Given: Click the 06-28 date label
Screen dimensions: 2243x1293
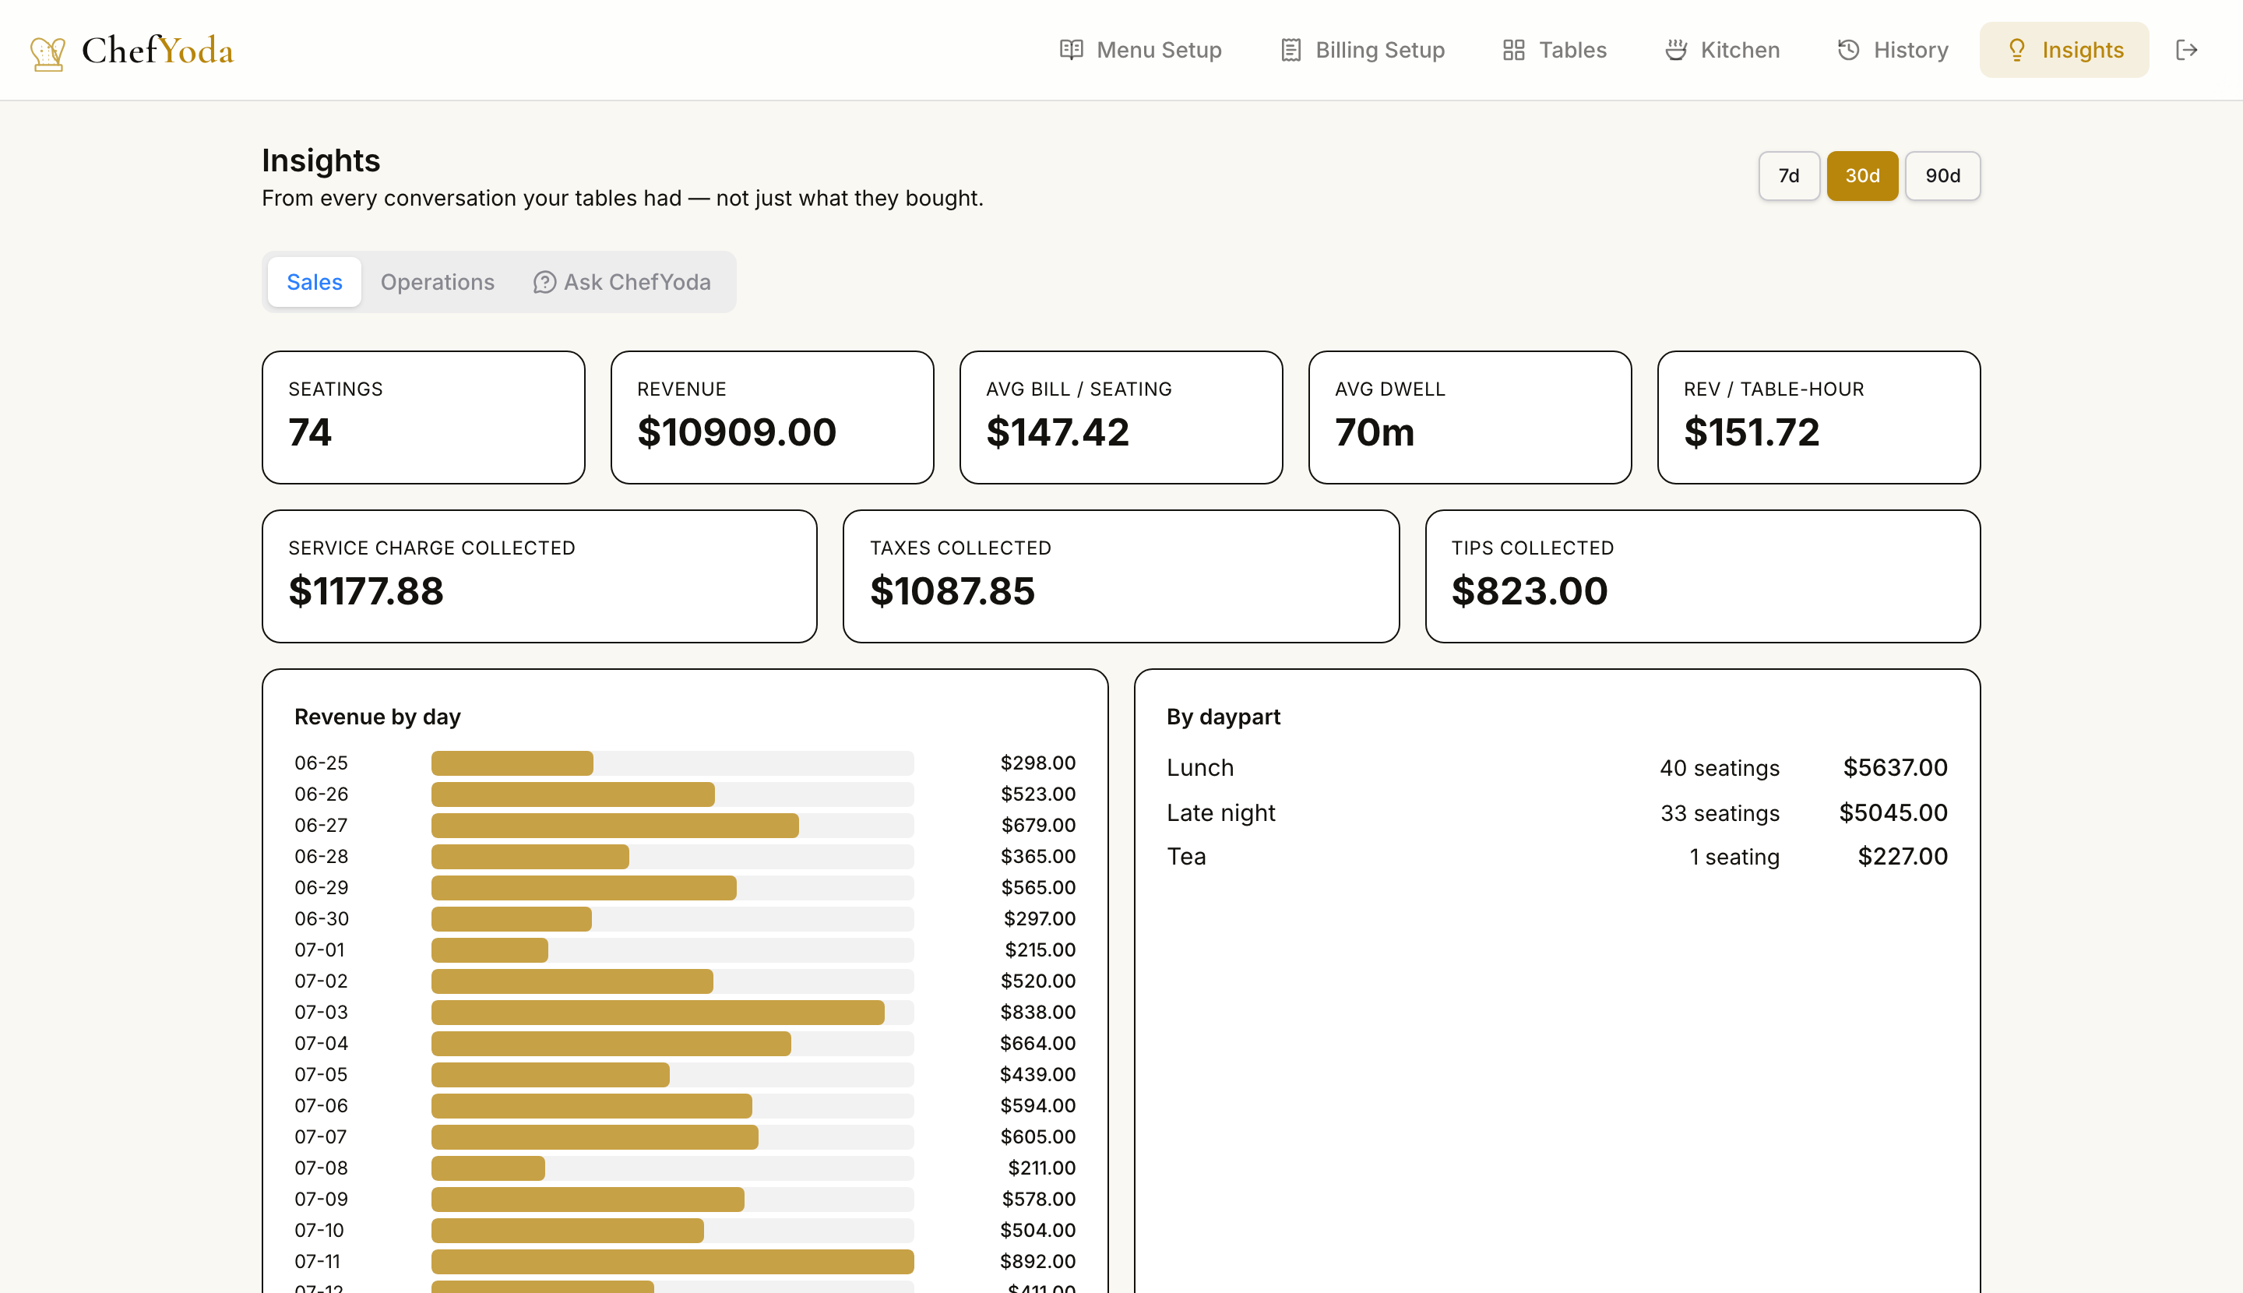Looking at the screenshot, I should (x=322, y=857).
